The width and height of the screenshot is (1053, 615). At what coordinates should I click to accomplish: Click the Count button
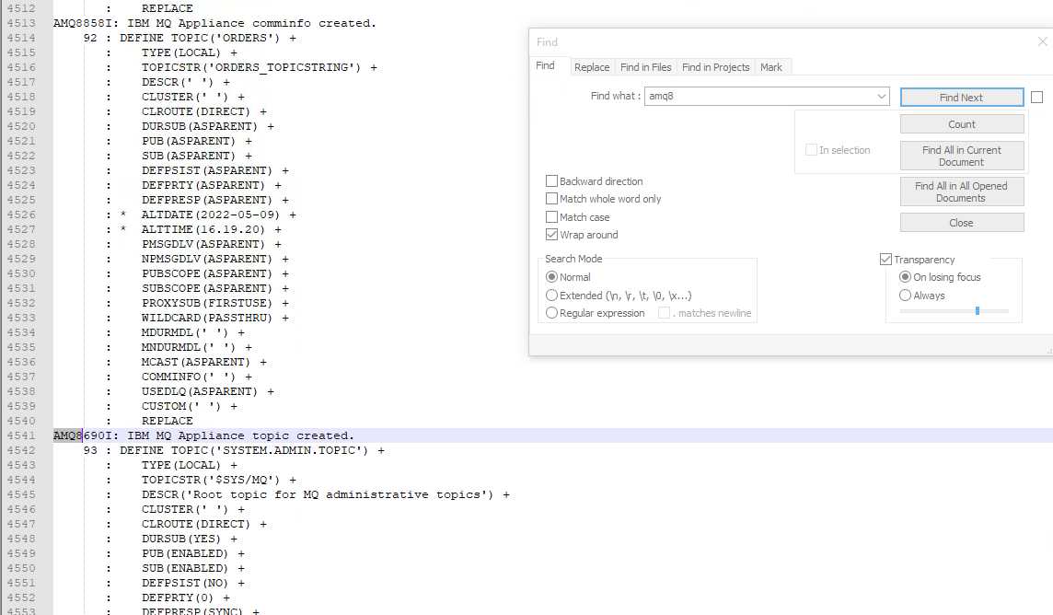click(x=962, y=124)
